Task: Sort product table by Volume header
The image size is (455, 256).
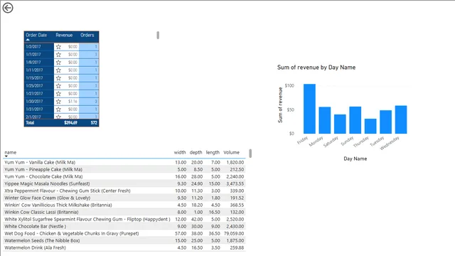Action: (x=231, y=152)
